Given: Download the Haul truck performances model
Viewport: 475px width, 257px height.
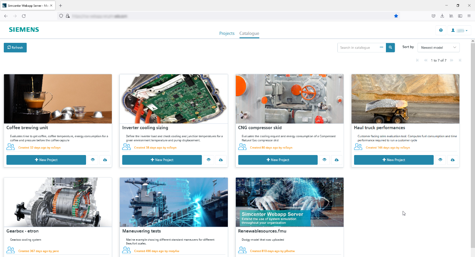Looking at the screenshot, I should pyautogui.click(x=453, y=160).
